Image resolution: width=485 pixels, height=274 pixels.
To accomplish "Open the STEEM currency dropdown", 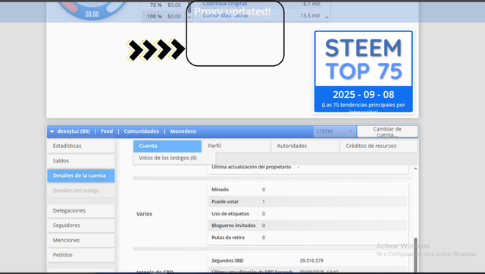I will click(334, 131).
